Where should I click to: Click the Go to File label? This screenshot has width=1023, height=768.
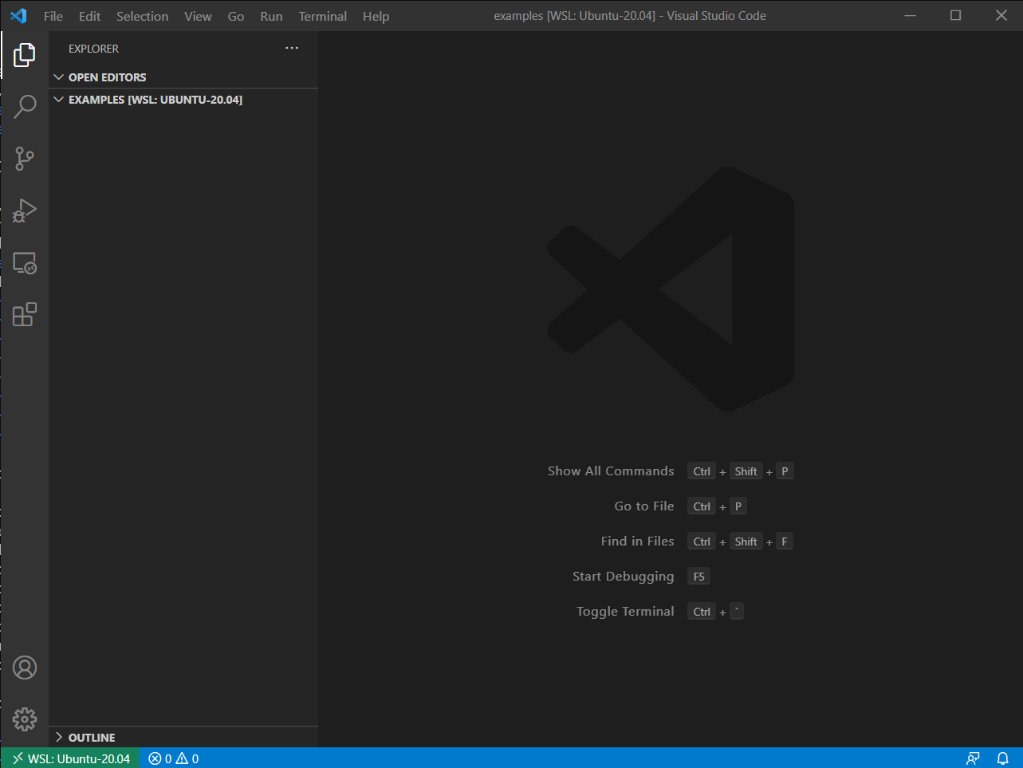point(644,506)
